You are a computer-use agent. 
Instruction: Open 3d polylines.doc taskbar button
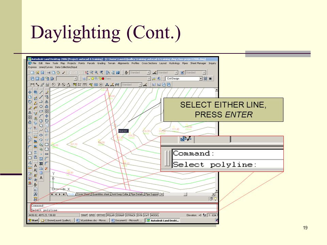click(x=92, y=220)
